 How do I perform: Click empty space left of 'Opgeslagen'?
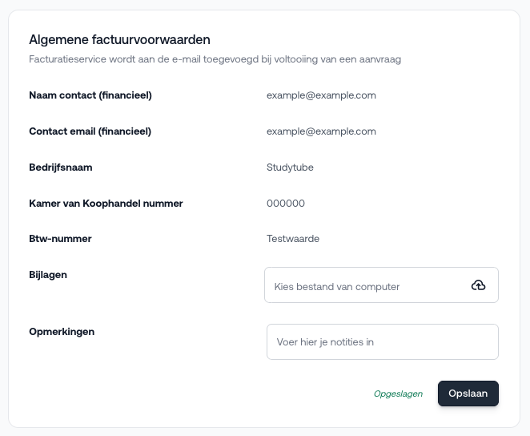tap(200, 394)
